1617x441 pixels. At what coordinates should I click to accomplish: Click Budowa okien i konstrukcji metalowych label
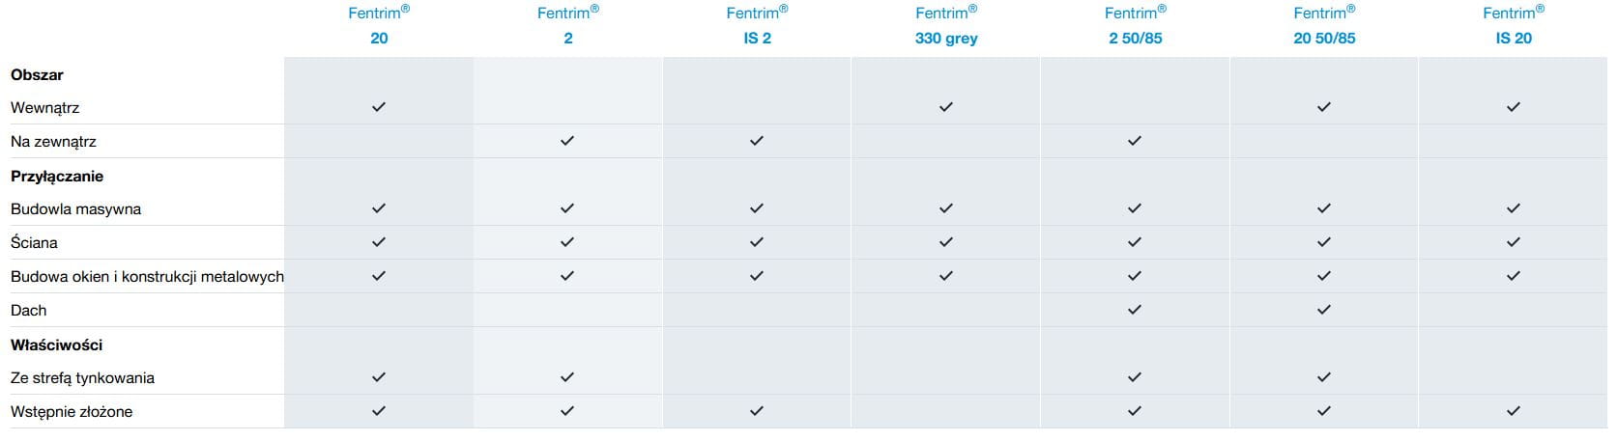click(x=147, y=276)
